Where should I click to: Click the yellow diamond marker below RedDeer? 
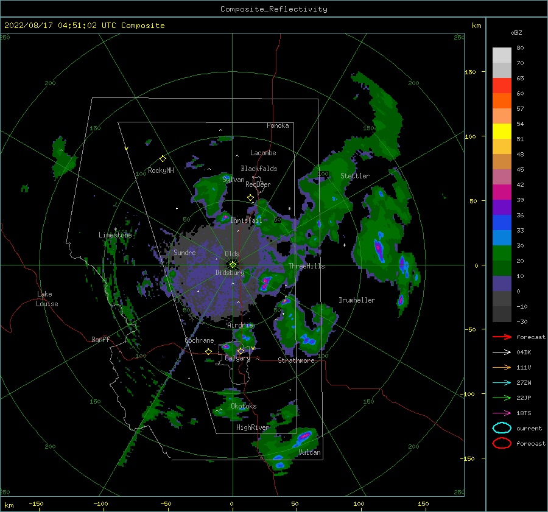250,198
